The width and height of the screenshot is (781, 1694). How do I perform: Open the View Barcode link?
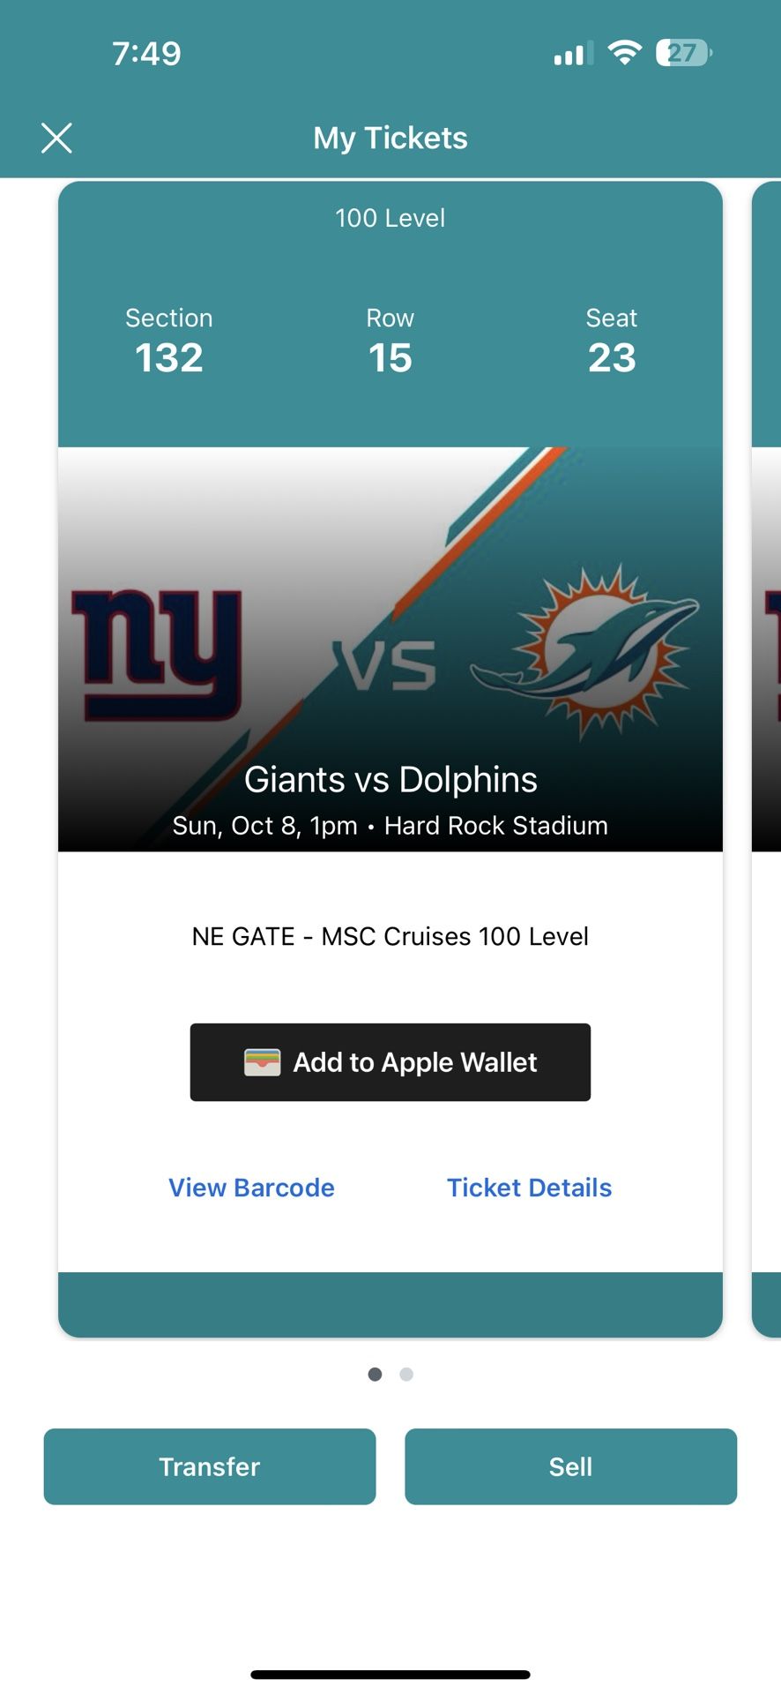tap(251, 1188)
